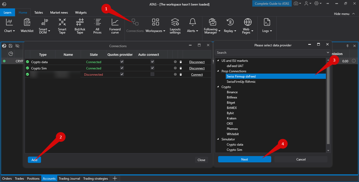Open settings gear for Crypto Sim connection
The width and height of the screenshot is (359, 182).
click(175, 68)
